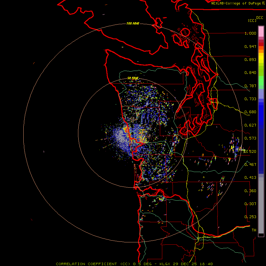266x266 pixels.
Task: Pick the light periwinkle segment of the color bar
Action: (261, 94)
